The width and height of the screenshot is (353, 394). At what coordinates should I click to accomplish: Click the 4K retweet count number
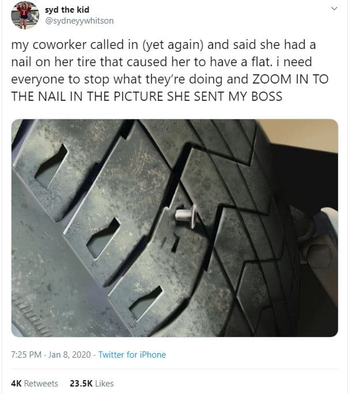pyautogui.click(x=16, y=384)
